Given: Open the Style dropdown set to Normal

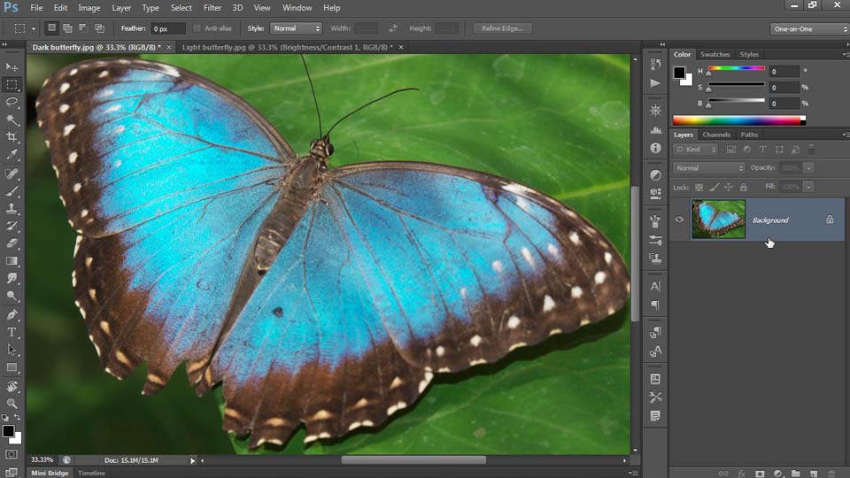Looking at the screenshot, I should [x=296, y=28].
